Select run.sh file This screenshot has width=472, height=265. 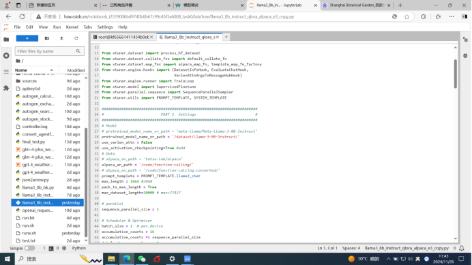coord(48,225)
